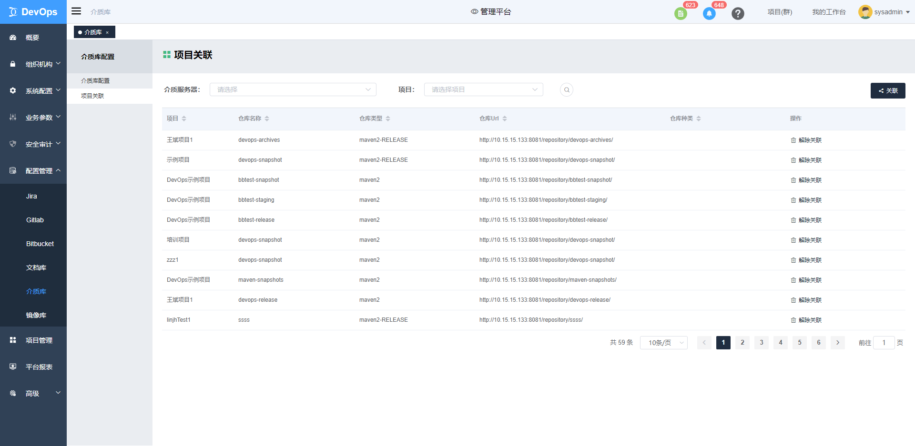The image size is (915, 446).
Task: Focus the 前往 page number input
Action: pos(884,343)
